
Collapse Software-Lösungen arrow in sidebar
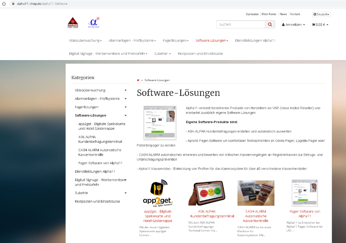point(125,116)
